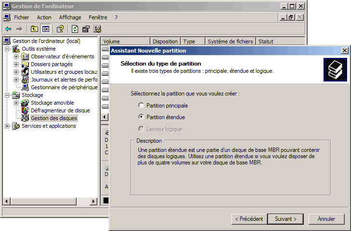Screen dimensions: 351x231
Task: Collapse the Outils système tree node
Action: pyautogui.click(x=7, y=49)
